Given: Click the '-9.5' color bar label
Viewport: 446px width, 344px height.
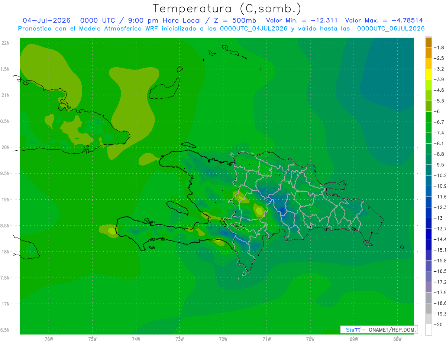Looking at the screenshot, I should coord(439,165).
